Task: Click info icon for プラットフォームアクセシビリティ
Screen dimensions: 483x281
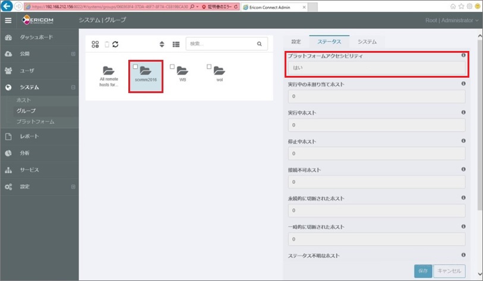Action: click(463, 55)
